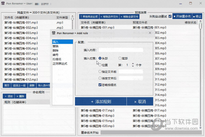Viewport: 205px width, 137px height.
Task: Select 第5卷-纵横四海-001.mp3 in net disk list
Action: [21, 22]
